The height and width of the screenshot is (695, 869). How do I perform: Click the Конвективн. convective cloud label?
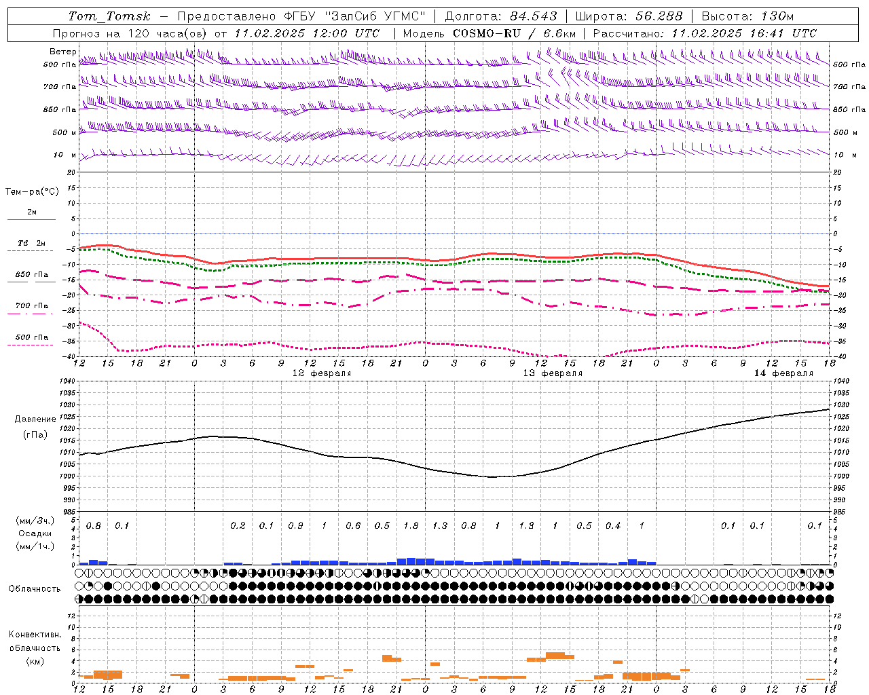pyautogui.click(x=35, y=635)
